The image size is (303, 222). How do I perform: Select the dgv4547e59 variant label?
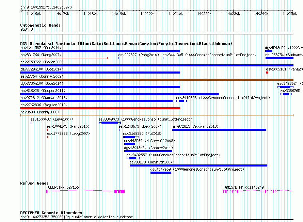coord(197,169)
